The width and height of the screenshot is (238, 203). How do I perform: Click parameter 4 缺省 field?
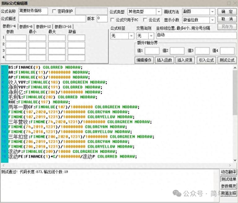click(76, 58)
